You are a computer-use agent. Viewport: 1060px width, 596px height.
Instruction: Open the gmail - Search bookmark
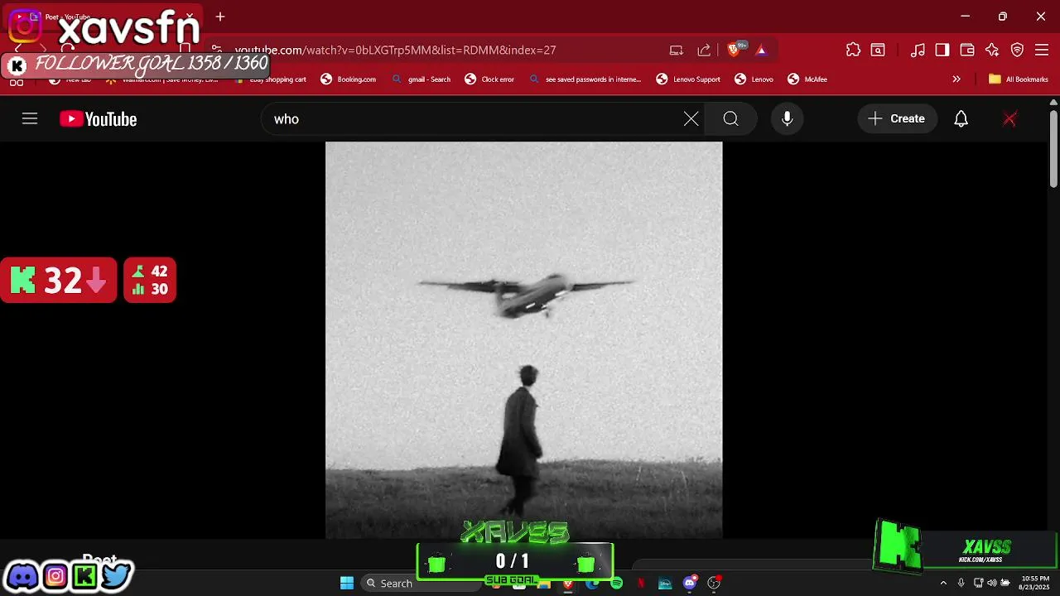422,79
